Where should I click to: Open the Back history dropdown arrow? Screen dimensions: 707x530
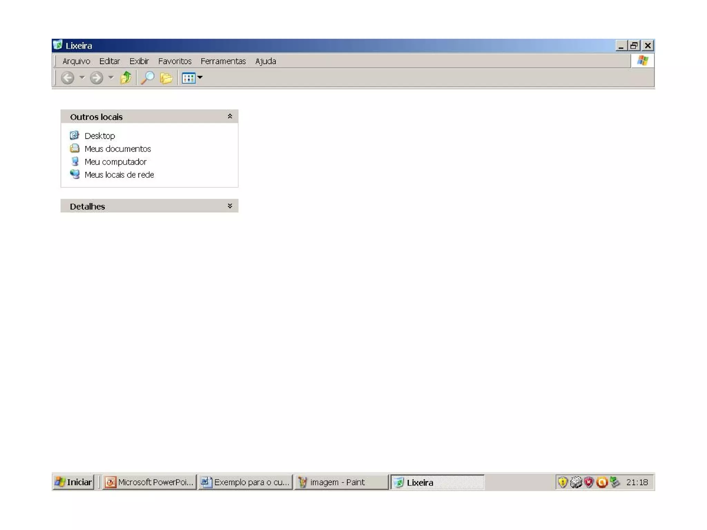point(82,78)
